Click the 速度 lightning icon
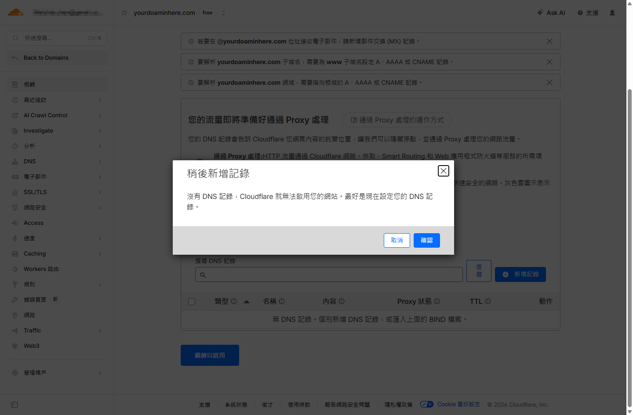 click(15, 238)
